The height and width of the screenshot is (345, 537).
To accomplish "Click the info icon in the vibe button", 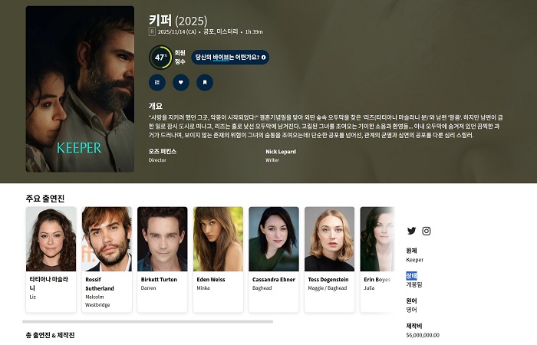I will 263,58.
